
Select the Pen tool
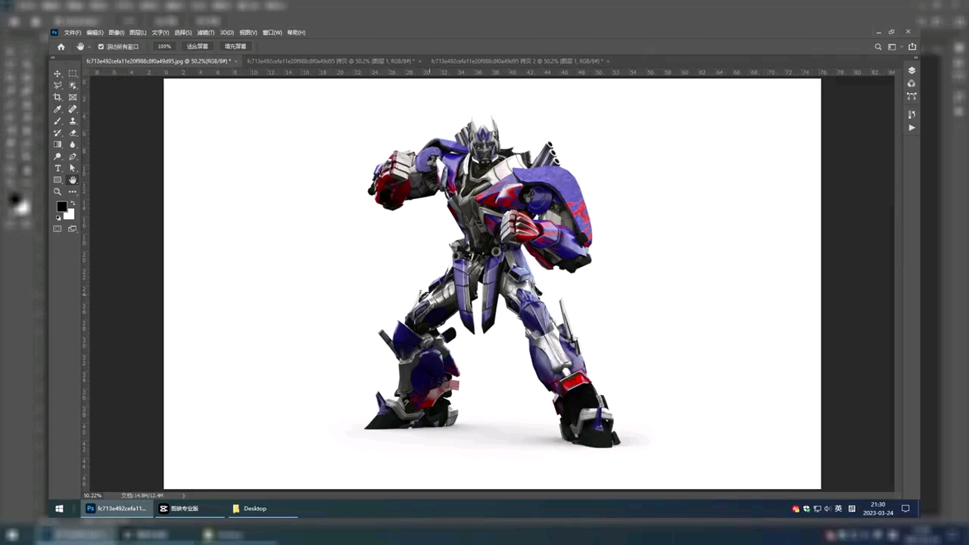tap(73, 157)
